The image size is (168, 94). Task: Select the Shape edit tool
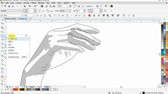[x=2, y=23]
